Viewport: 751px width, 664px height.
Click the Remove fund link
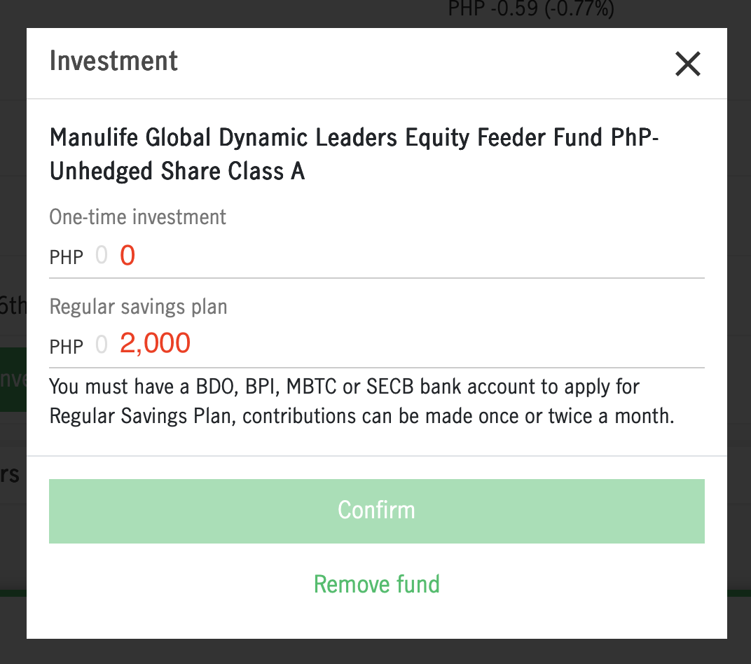(376, 584)
